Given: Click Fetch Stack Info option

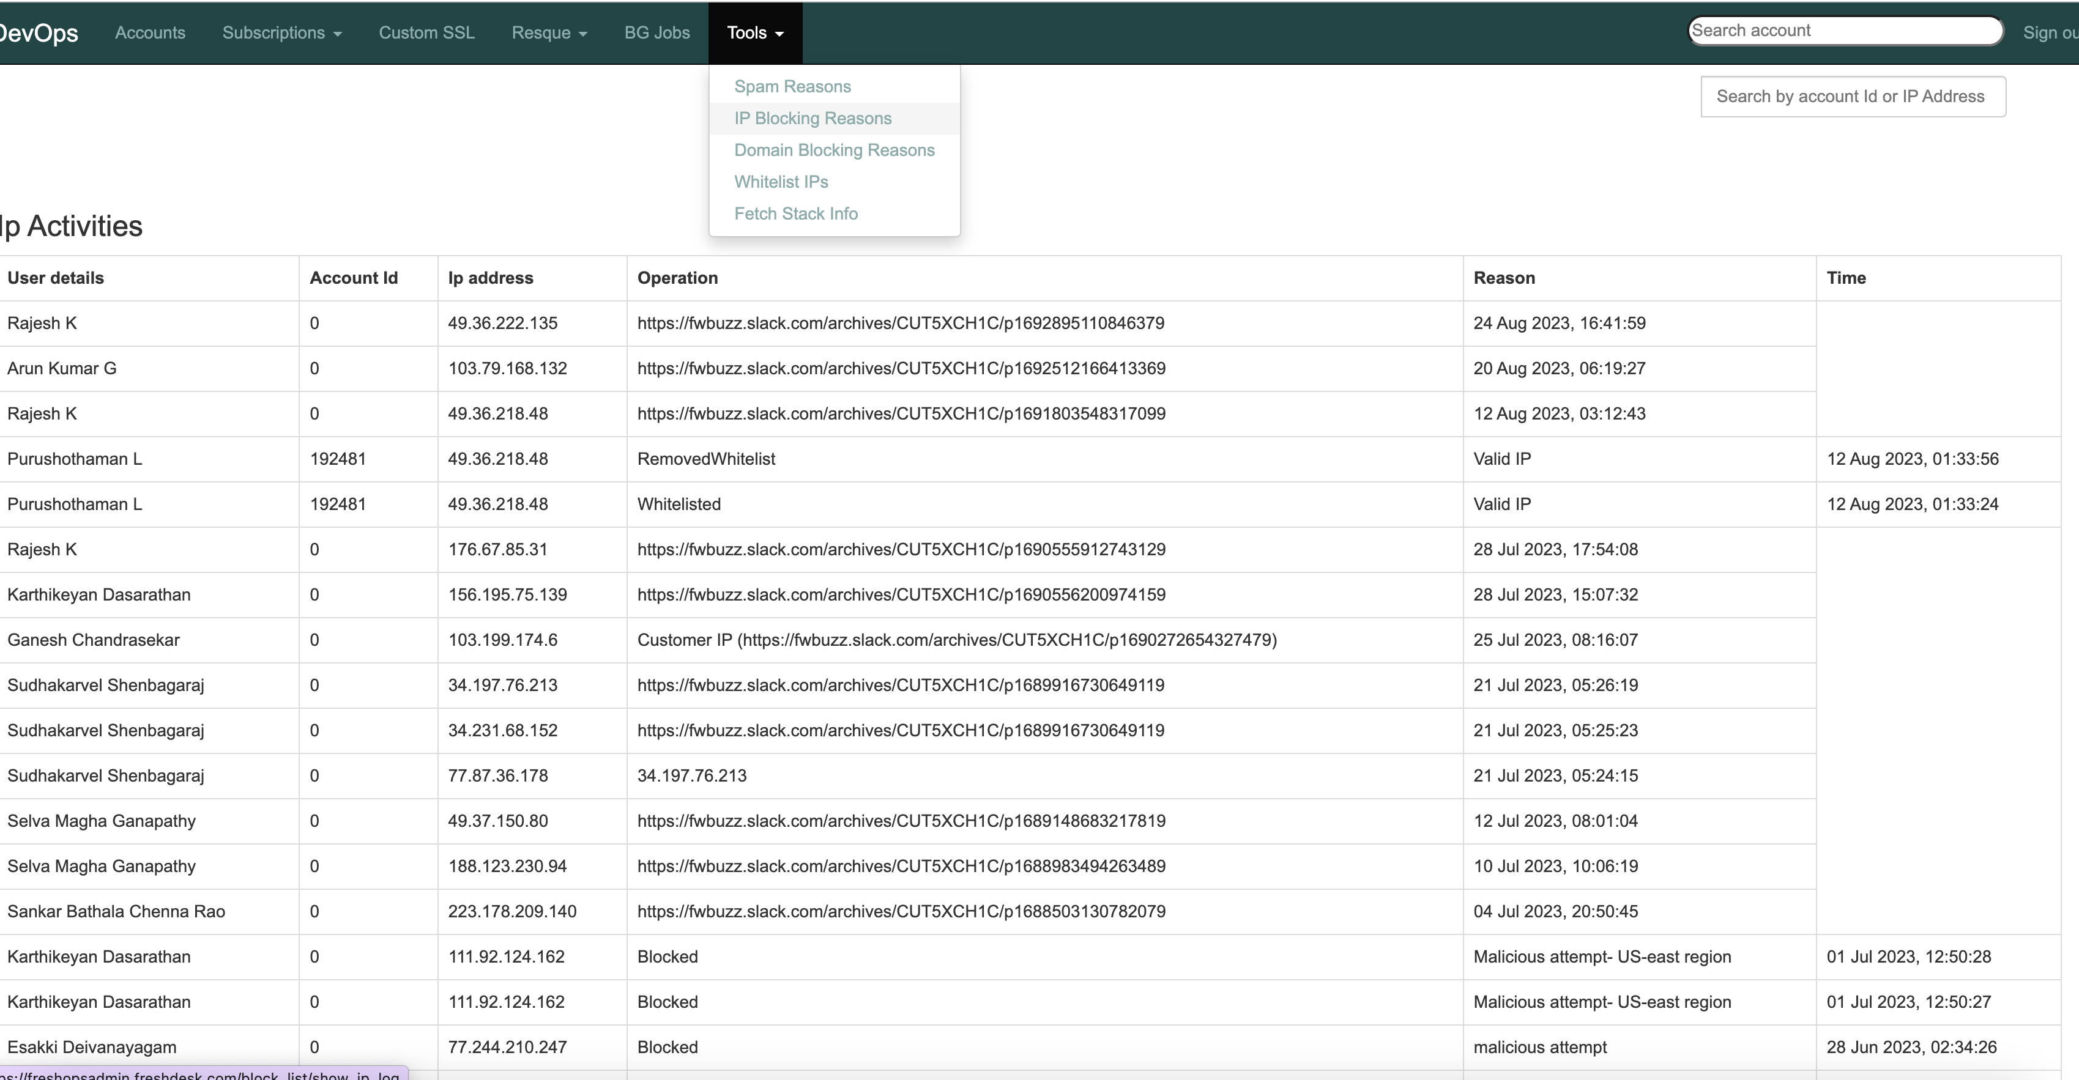Looking at the screenshot, I should point(795,214).
